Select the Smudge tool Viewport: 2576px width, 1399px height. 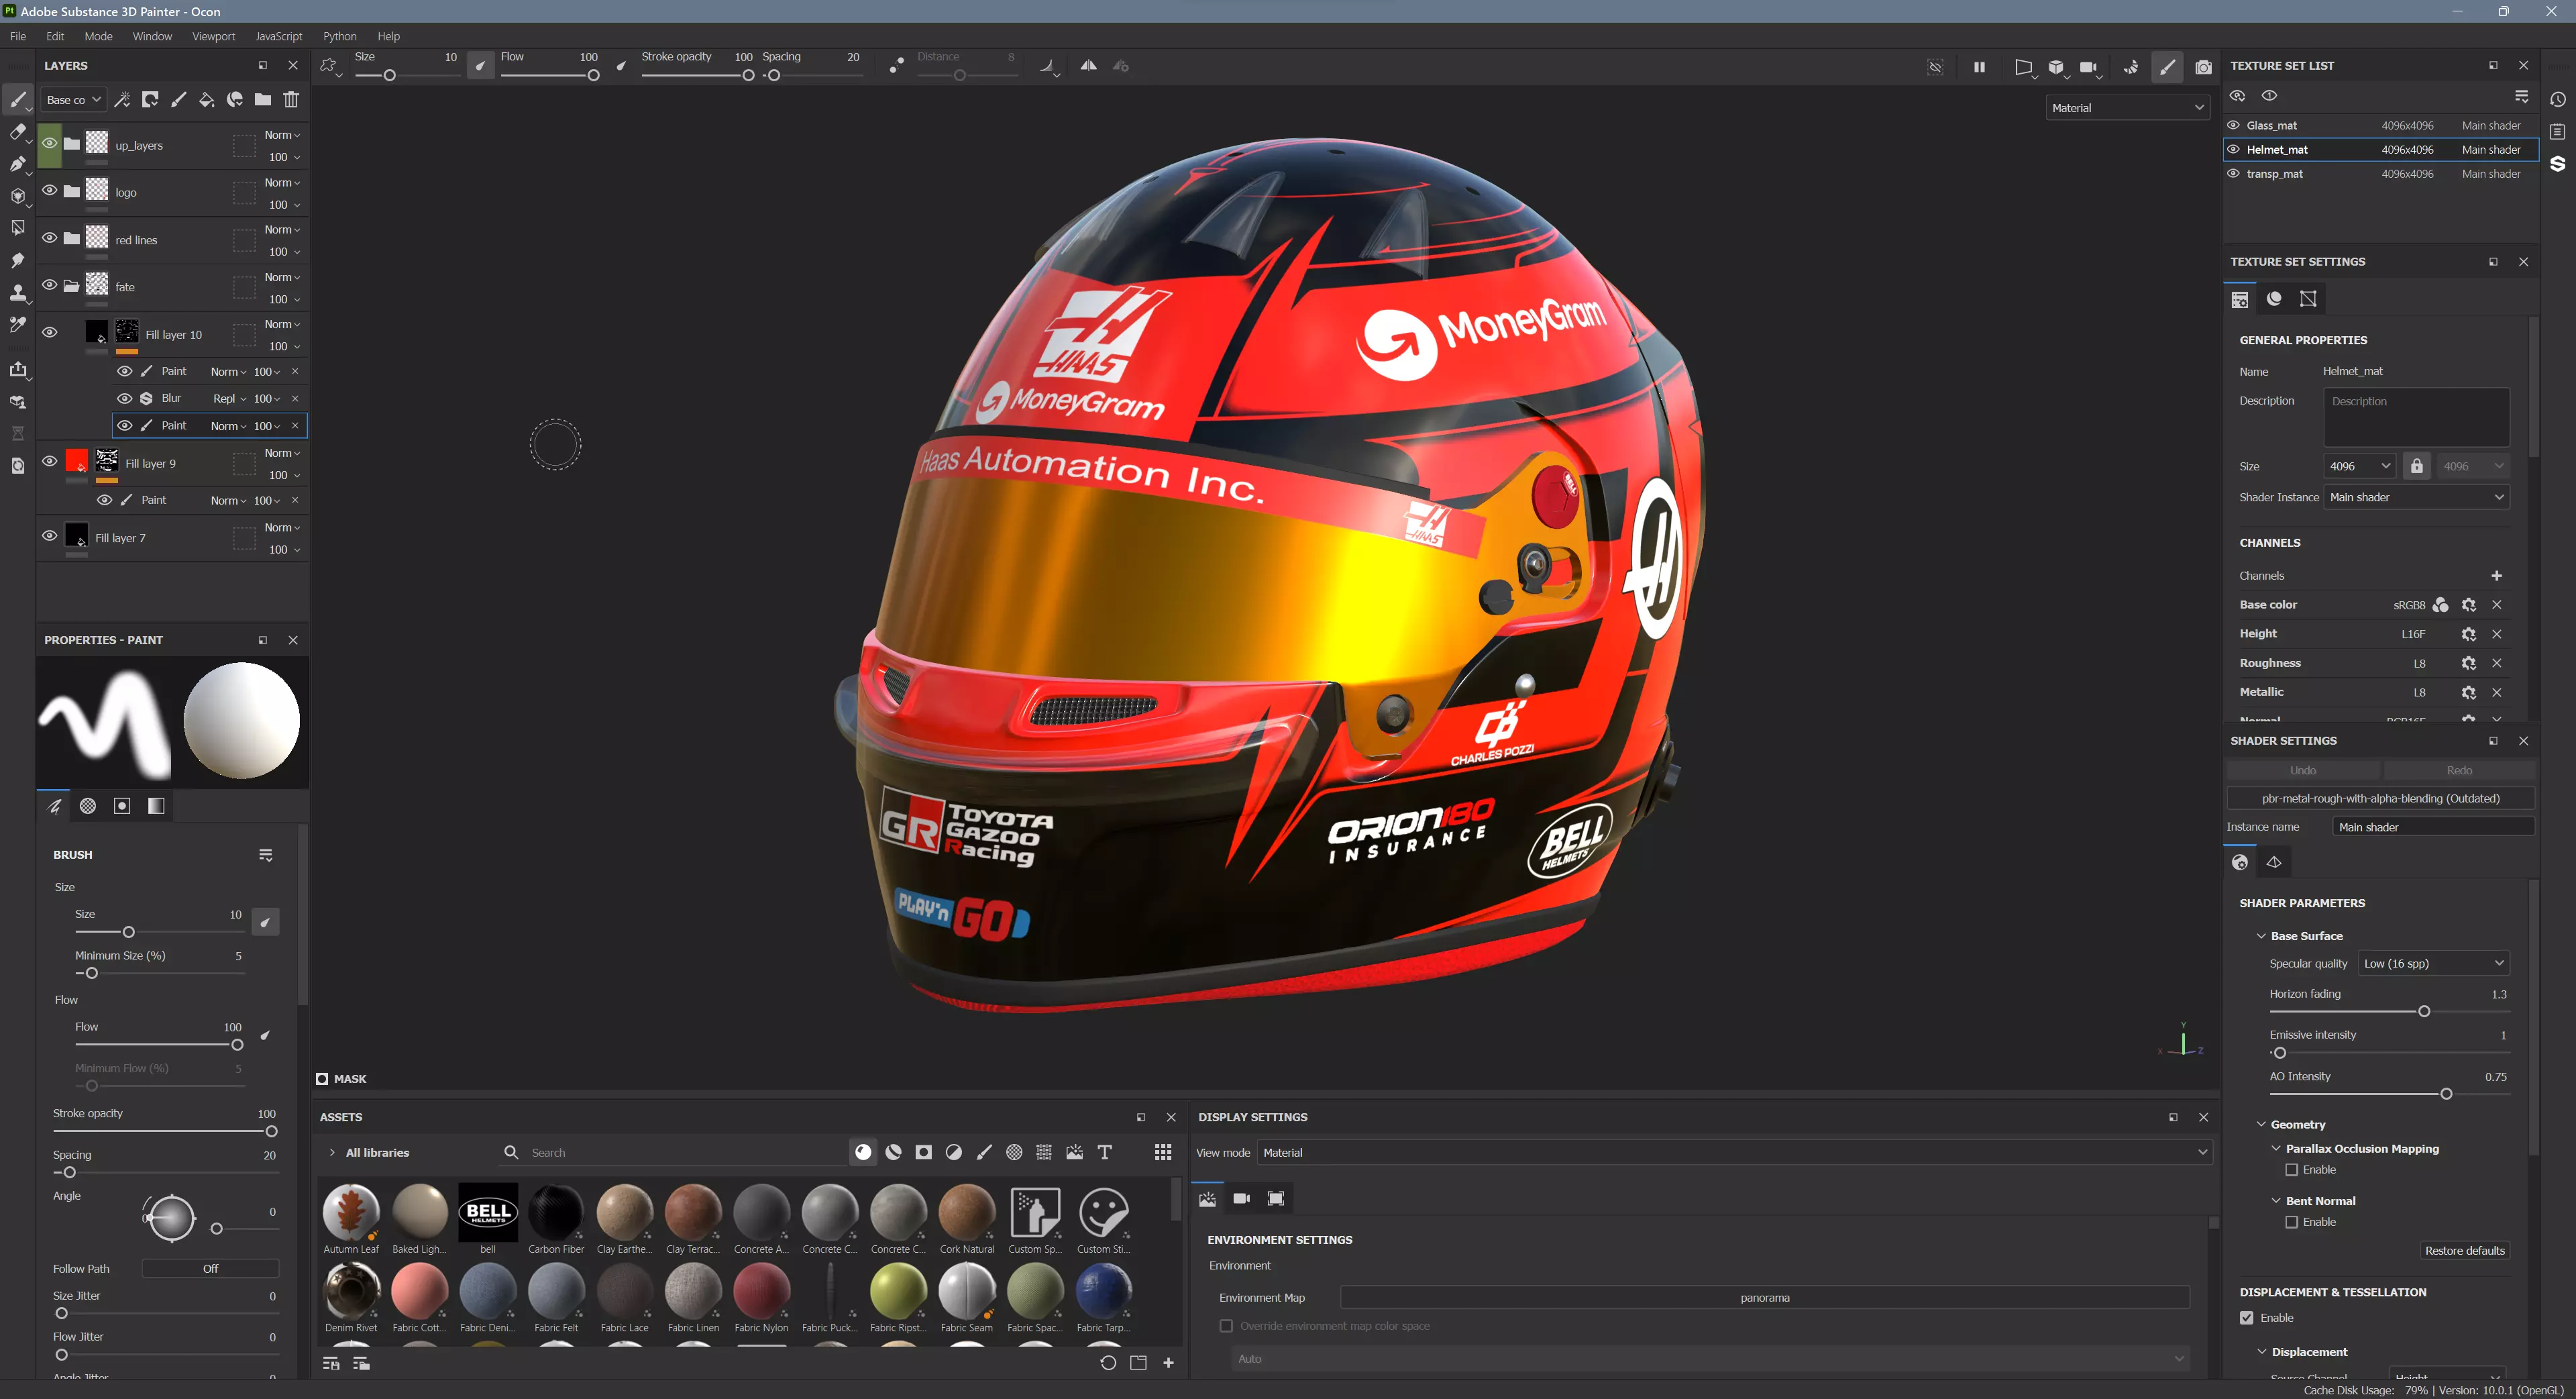point(17,260)
